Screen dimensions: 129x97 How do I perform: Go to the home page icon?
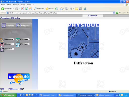[31, 9]
